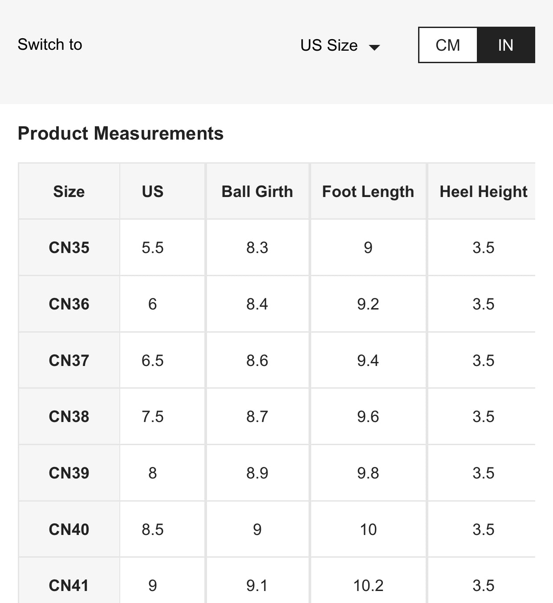
Task: Select the CN38 size row
Action: [276, 416]
